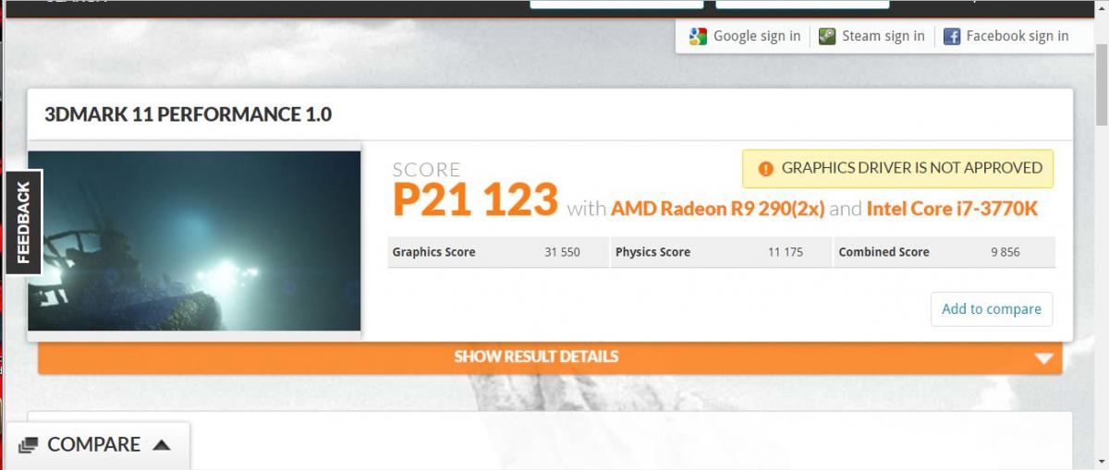Click the Google logo icon
1109x470 pixels.
(x=698, y=37)
